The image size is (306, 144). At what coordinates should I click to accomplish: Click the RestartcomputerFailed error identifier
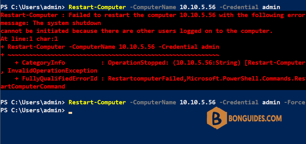145,79
